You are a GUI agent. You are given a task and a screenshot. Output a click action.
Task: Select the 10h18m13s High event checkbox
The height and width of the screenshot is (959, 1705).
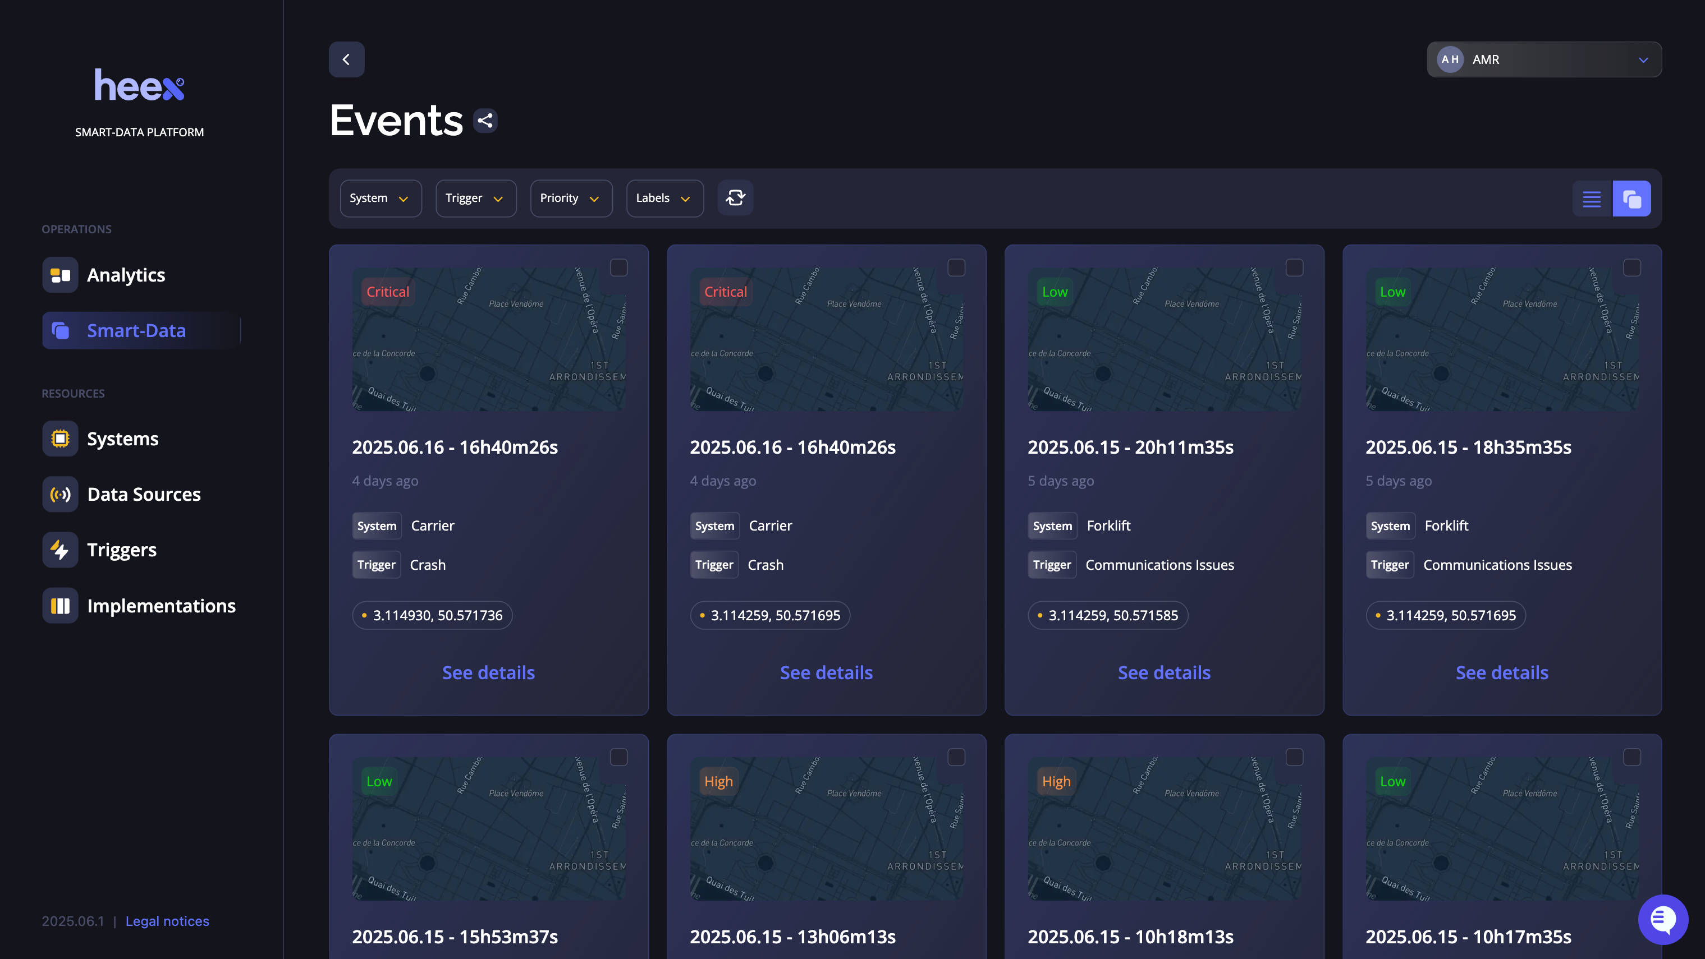coord(1295,757)
